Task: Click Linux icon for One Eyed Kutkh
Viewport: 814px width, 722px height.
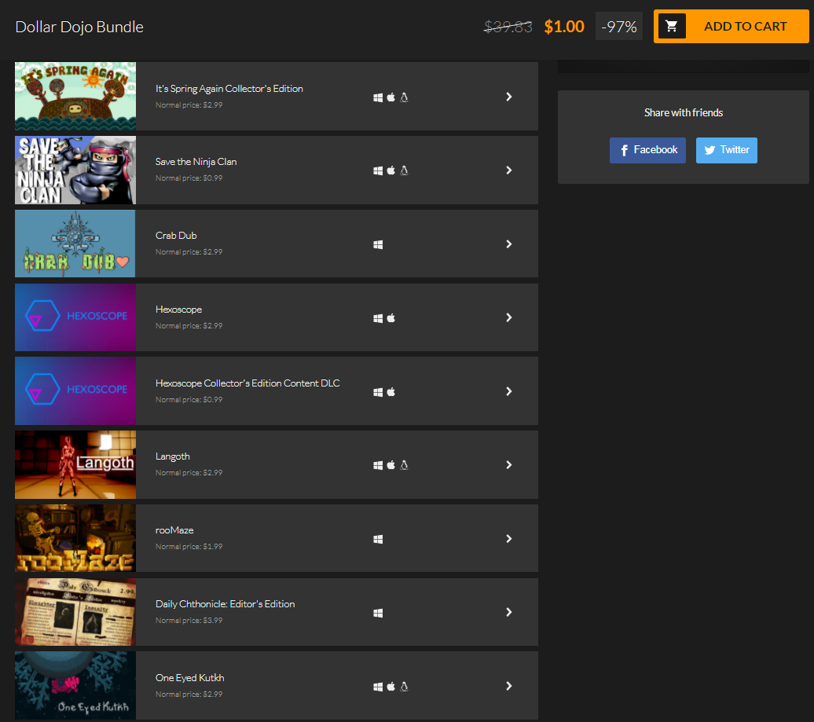Action: (x=404, y=686)
